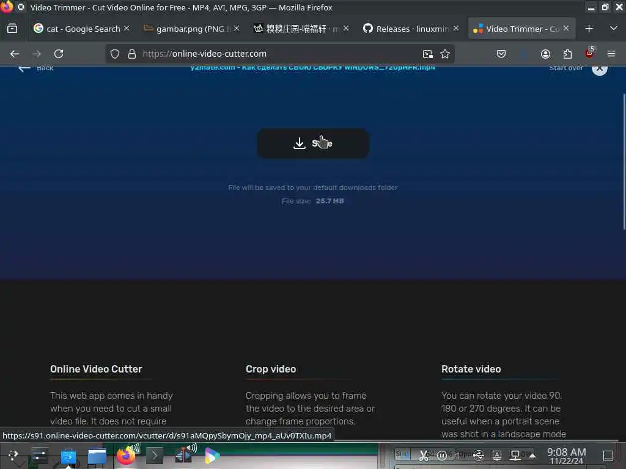The width and height of the screenshot is (626, 469).
Task: Expand hidden system tray icons arrow
Action: point(532,456)
